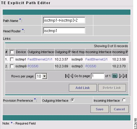The image size is (137, 129).
Task: Focus the Path Name text field
Action: [x=64, y=20]
